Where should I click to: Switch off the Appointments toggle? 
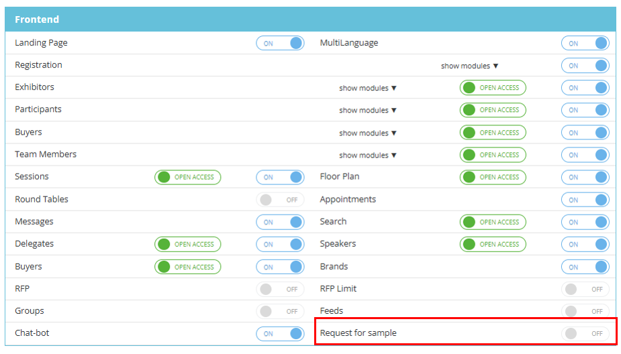tap(585, 200)
